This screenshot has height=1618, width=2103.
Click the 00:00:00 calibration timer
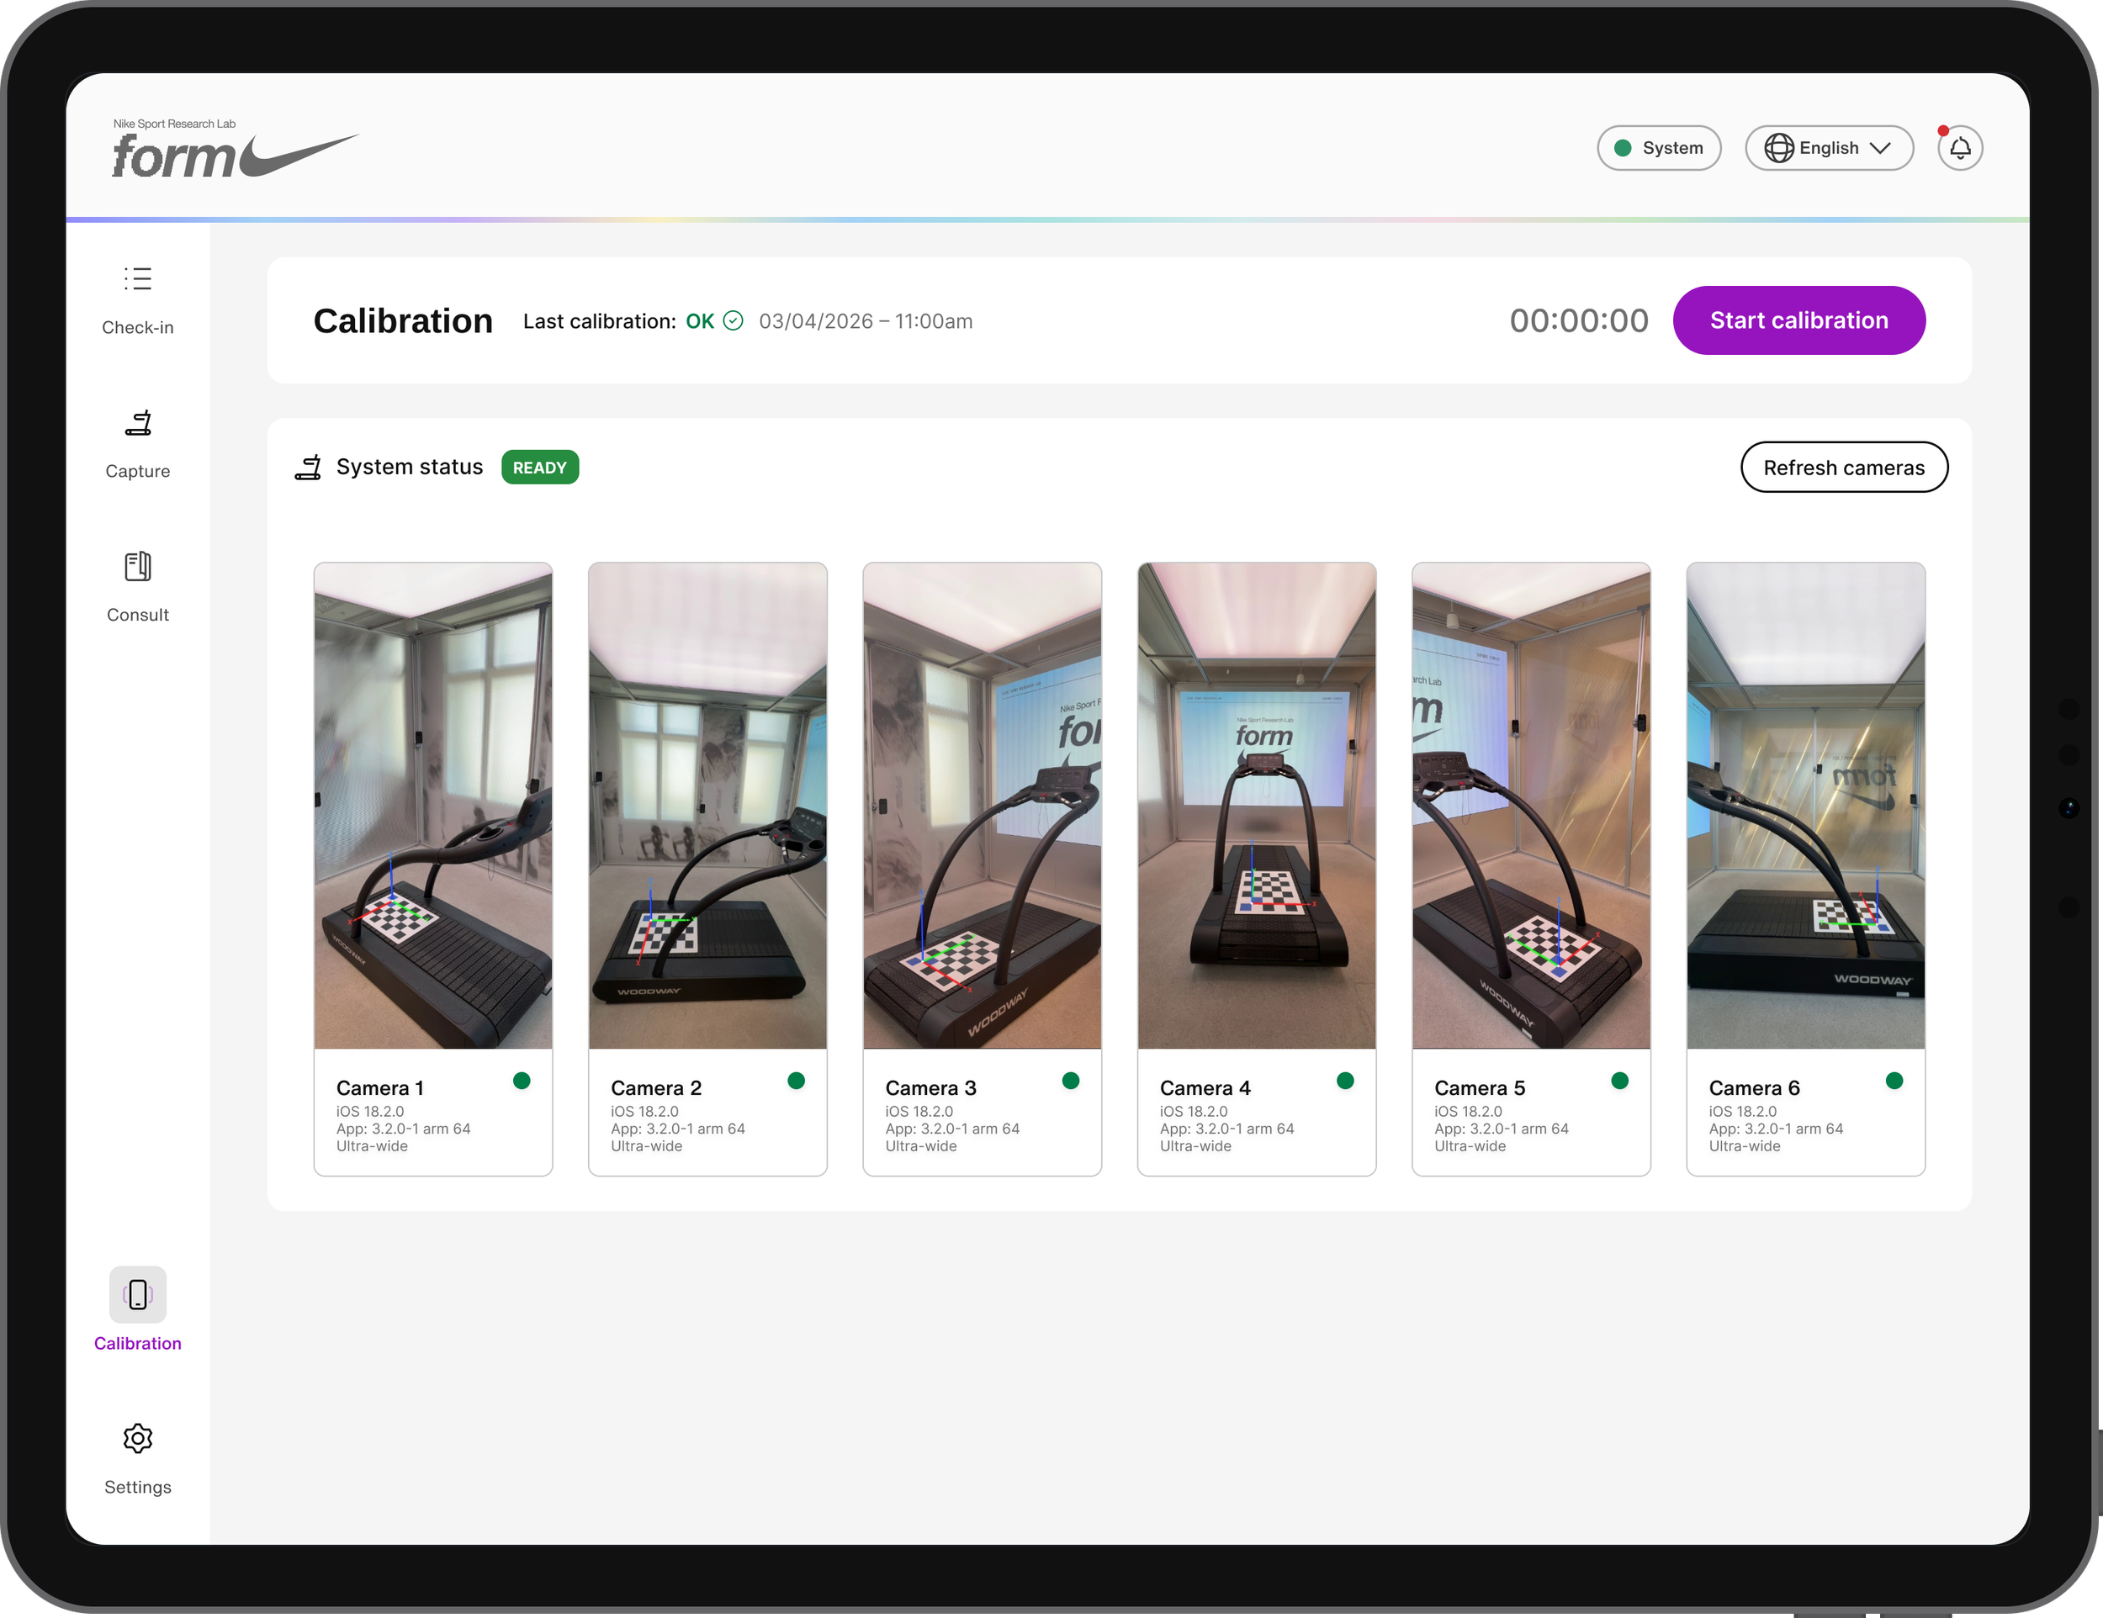click(x=1579, y=320)
